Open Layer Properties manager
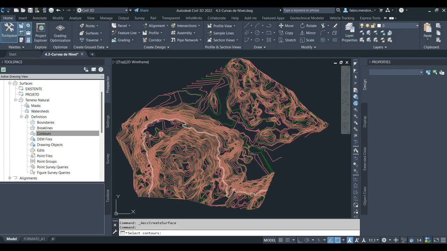 point(349,33)
